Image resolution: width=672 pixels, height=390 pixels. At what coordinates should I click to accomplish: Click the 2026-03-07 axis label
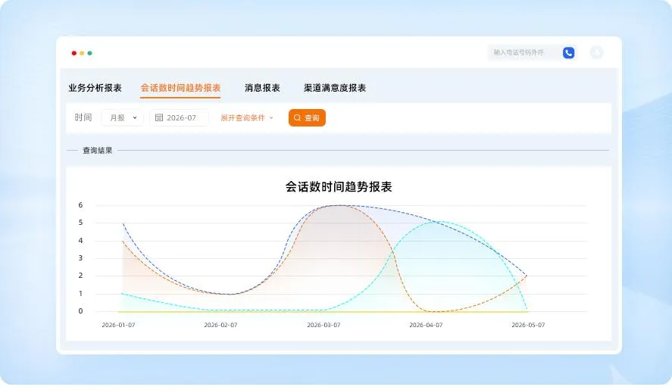323,326
